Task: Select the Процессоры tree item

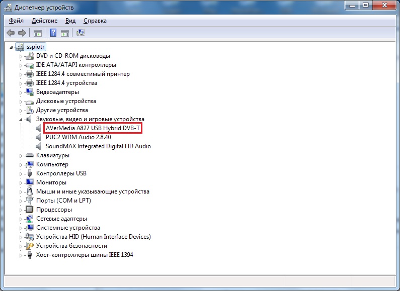Action: tap(54, 210)
